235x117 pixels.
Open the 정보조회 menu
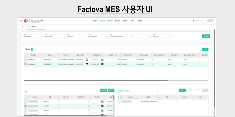click(x=125, y=21)
